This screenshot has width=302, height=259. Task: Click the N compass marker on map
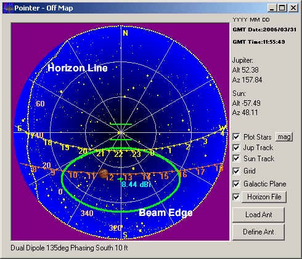(125, 33)
